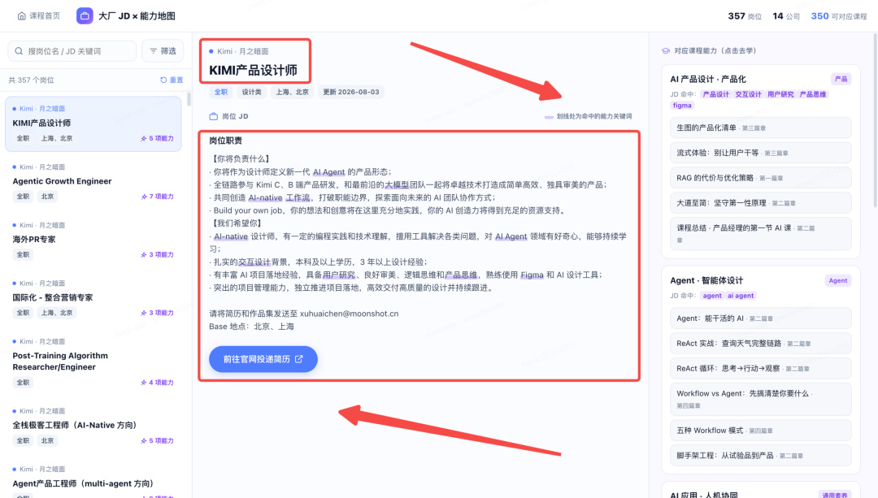
Task: Select the Agentic Growth Engineer job
Action: 93,182
